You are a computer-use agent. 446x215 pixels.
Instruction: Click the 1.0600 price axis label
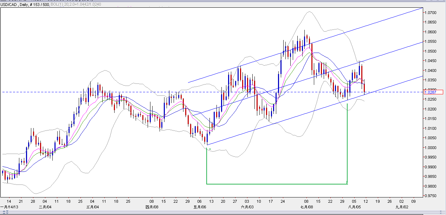431,32
